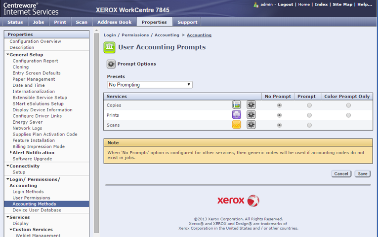Open the Scans gear settings icon
The height and width of the screenshot is (237, 378).
pos(251,125)
